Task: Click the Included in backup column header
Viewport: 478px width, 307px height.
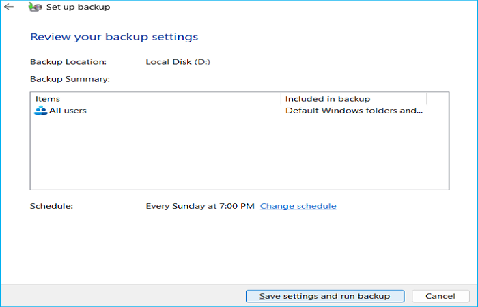Action: click(x=327, y=99)
